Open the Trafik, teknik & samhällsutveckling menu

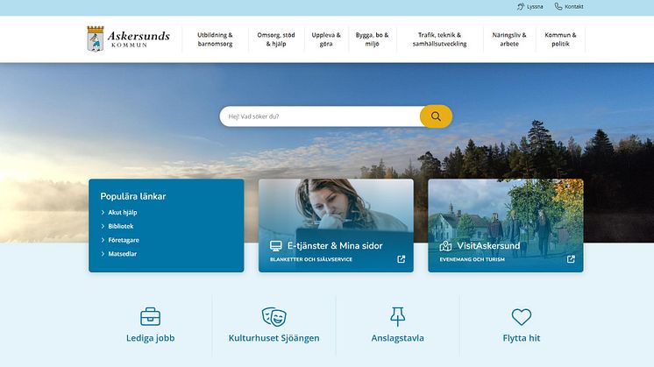(x=439, y=39)
